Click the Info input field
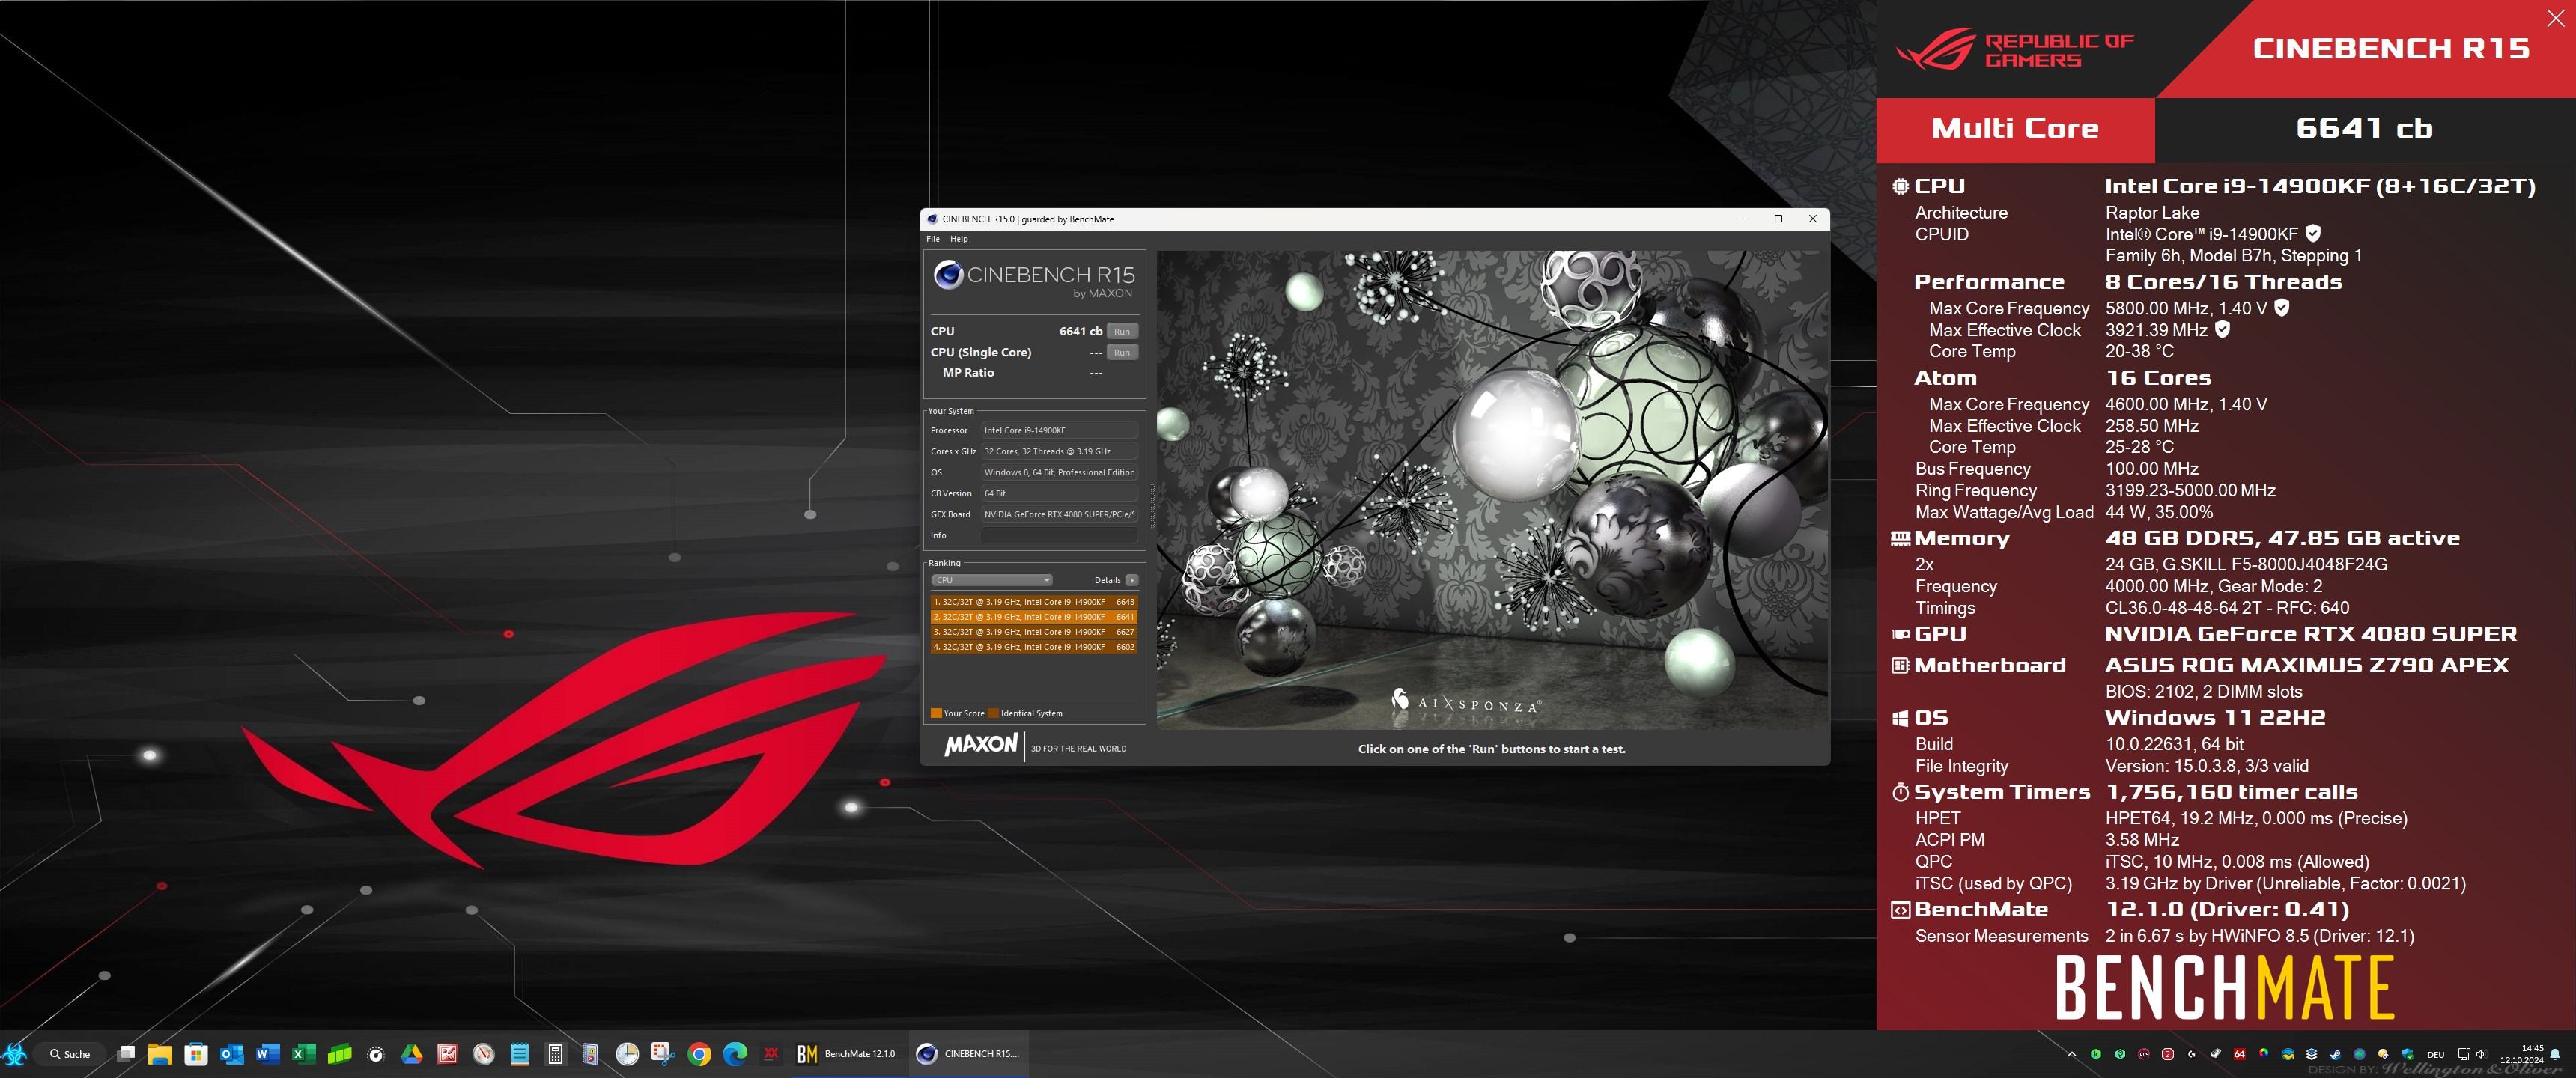Screen dimensions: 2576x1078 1059,535
